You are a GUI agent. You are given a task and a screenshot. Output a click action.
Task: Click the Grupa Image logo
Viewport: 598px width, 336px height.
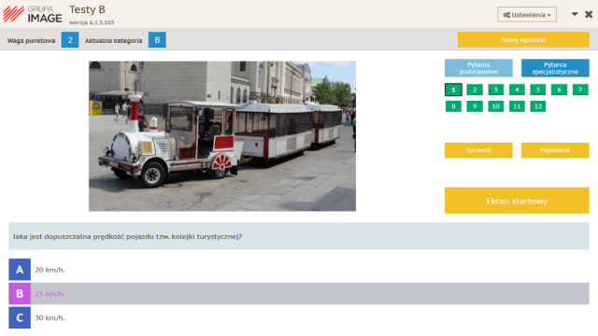pyautogui.click(x=33, y=14)
